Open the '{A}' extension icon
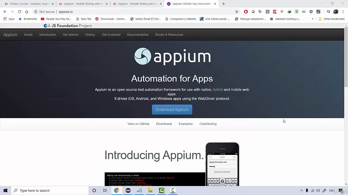The width and height of the screenshot is (348, 195). (304, 12)
